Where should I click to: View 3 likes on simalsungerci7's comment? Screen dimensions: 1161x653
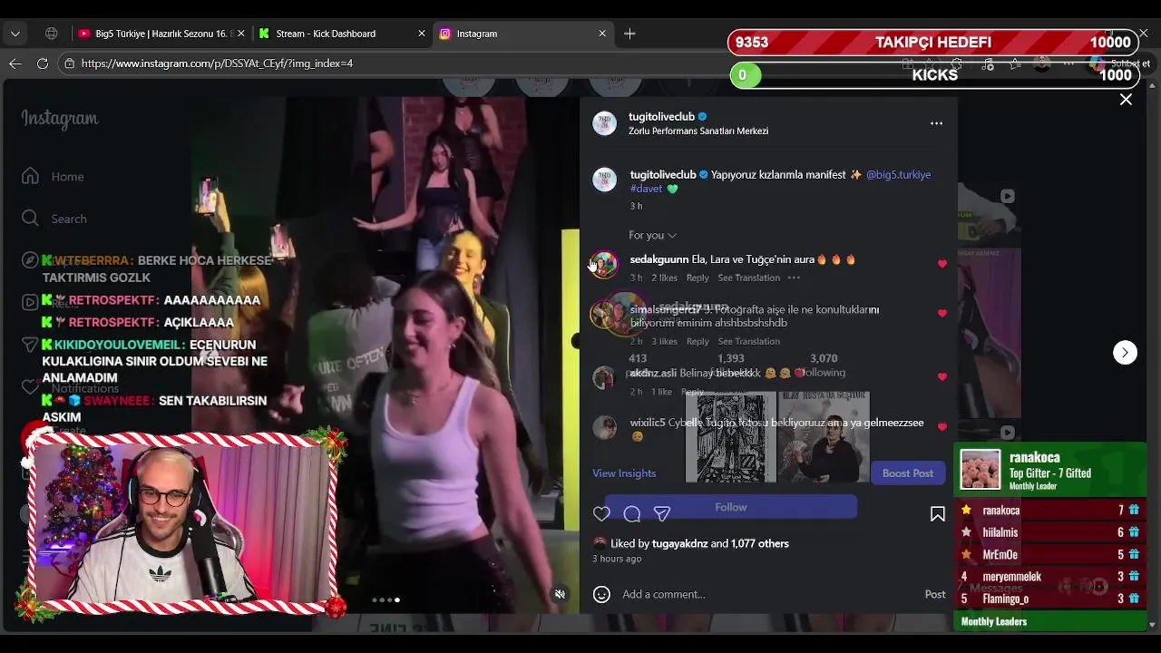[x=664, y=341]
